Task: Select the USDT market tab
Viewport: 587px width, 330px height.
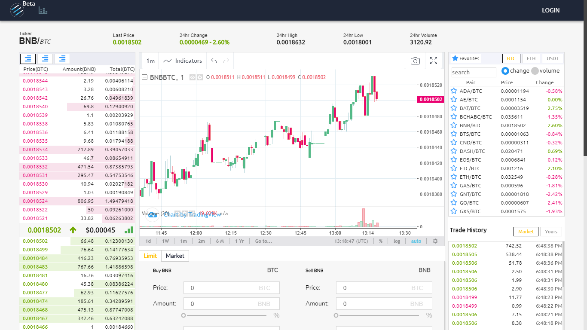Action: [553, 58]
